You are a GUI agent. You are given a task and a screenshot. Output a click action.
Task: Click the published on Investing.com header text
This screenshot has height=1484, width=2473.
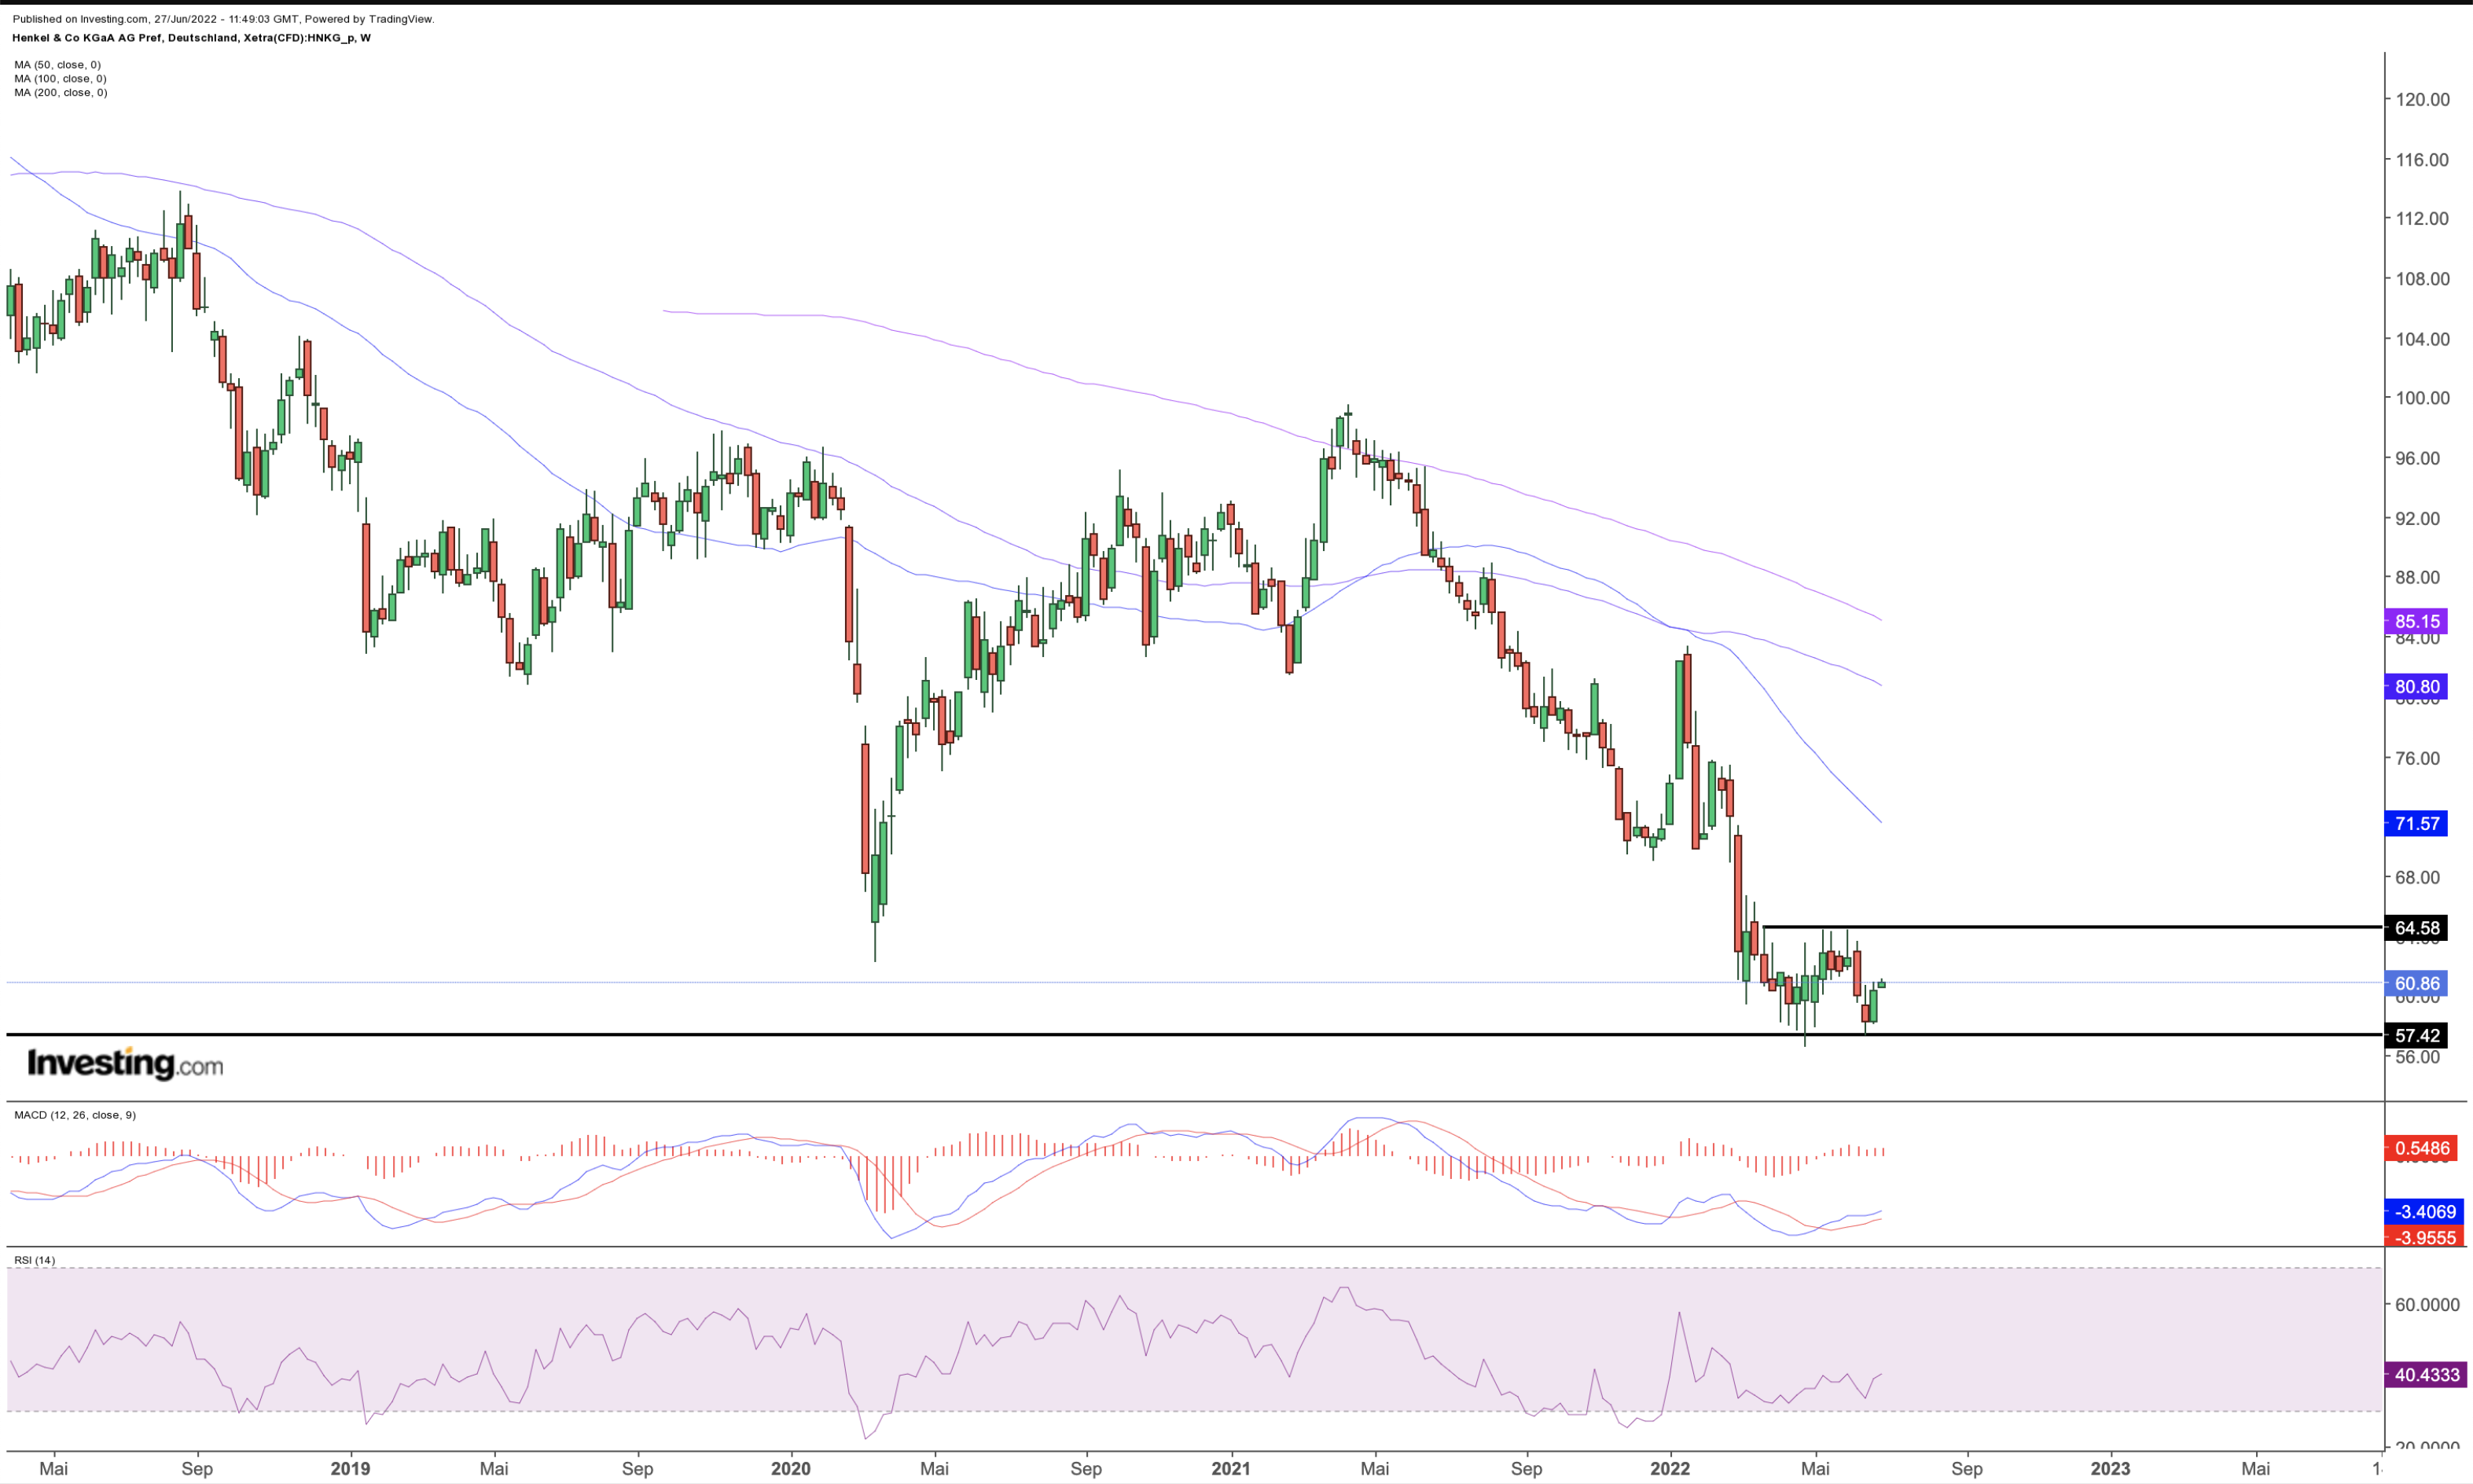click(223, 19)
